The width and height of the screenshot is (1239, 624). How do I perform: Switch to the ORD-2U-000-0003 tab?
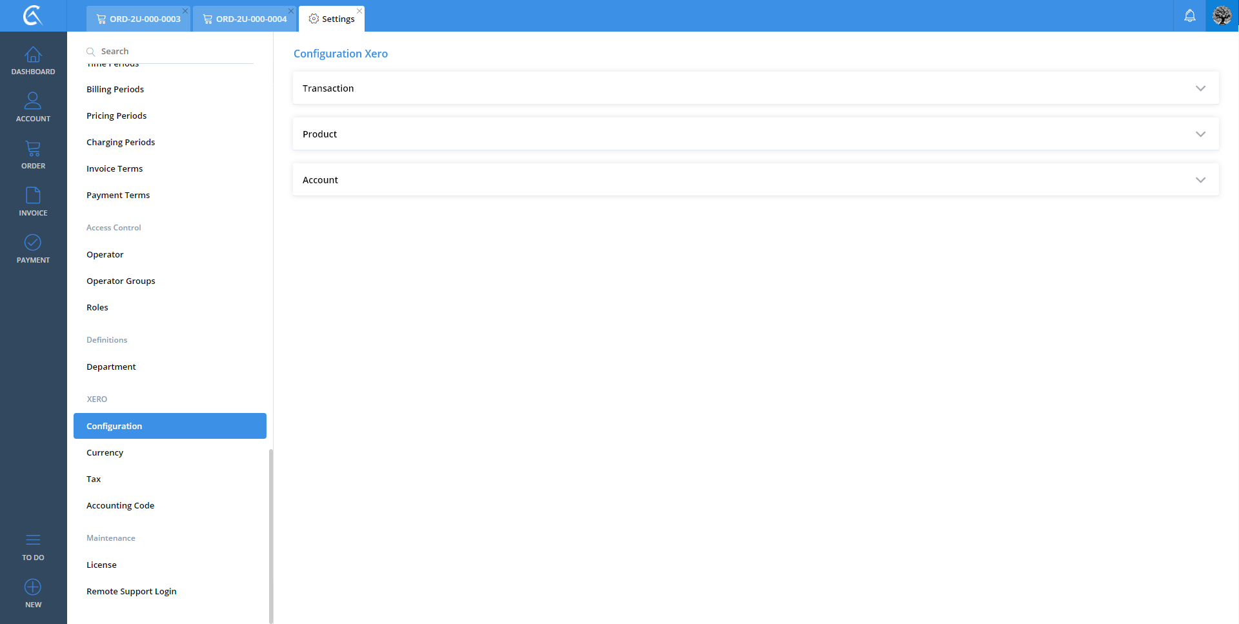tap(138, 19)
